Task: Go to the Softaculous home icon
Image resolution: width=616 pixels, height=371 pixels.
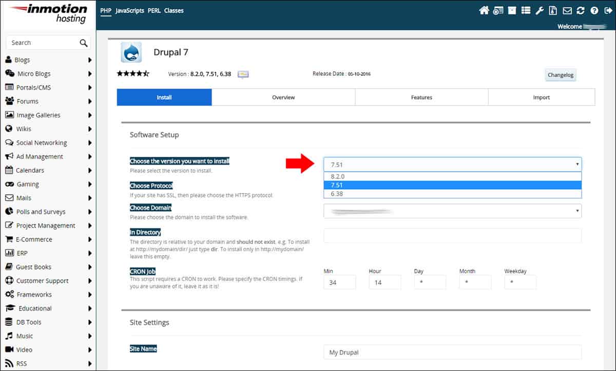Action: (484, 10)
